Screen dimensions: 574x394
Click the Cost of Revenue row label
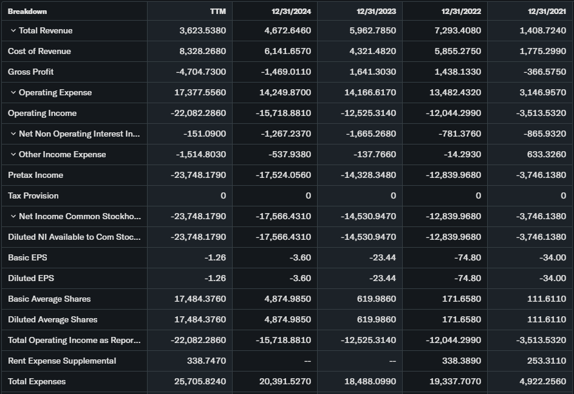39,52
